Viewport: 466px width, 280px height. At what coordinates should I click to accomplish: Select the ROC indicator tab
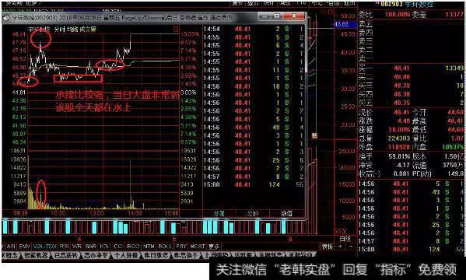[x=133, y=247]
